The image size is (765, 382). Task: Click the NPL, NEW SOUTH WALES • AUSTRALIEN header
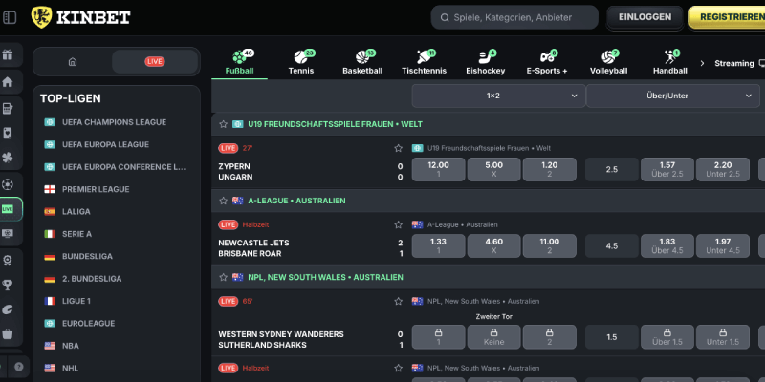click(x=325, y=277)
